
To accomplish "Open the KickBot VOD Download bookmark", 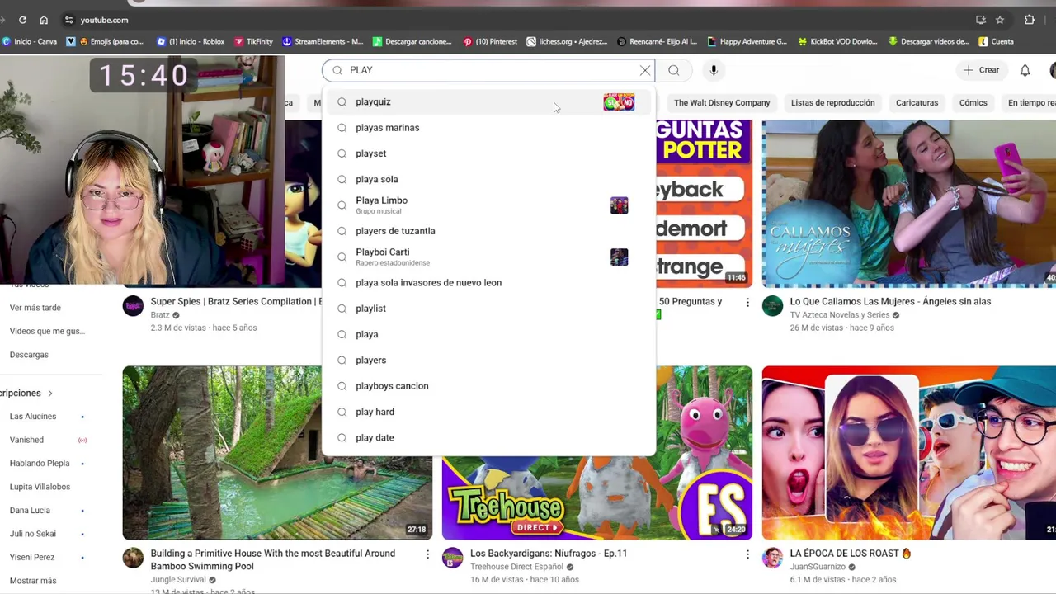I will point(837,41).
